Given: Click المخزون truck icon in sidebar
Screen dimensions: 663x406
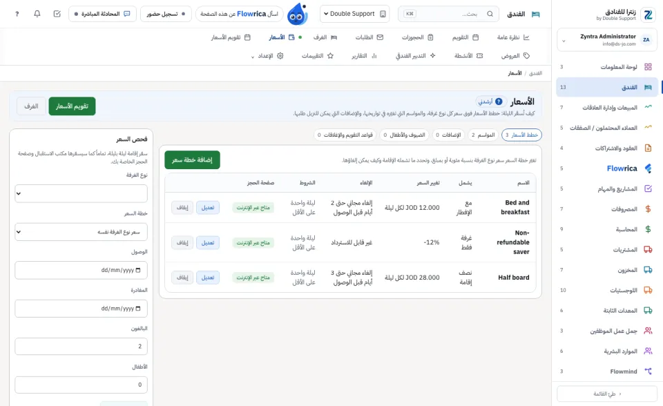Looking at the screenshot, I should coord(648,270).
